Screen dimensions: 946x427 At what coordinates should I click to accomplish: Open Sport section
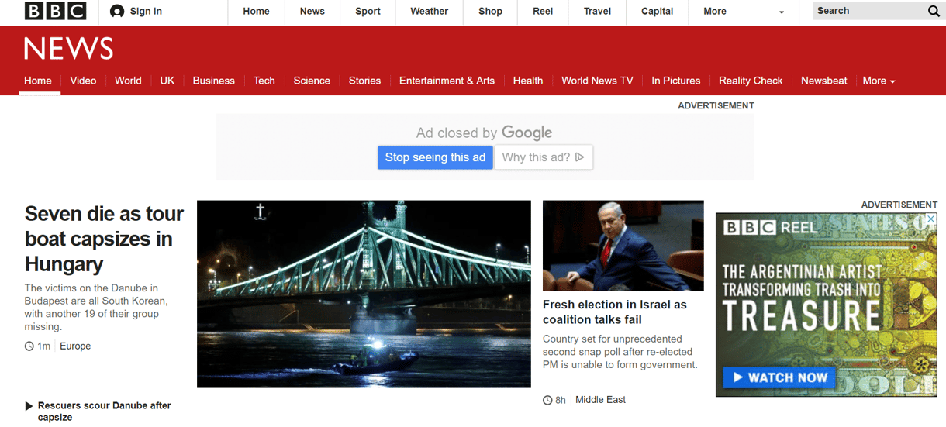click(368, 11)
